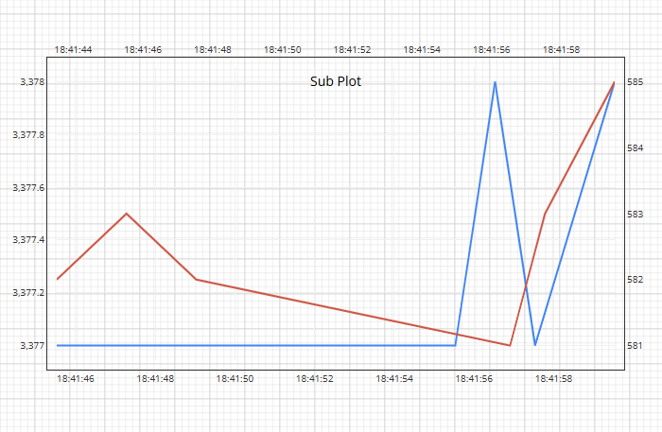This screenshot has width=662, height=432.
Task: Click the 3,378 left axis label
Action: 32,83
